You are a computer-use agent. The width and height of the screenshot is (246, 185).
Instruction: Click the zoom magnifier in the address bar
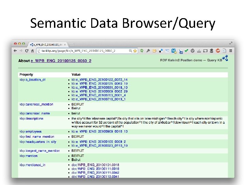[x=131, y=51]
